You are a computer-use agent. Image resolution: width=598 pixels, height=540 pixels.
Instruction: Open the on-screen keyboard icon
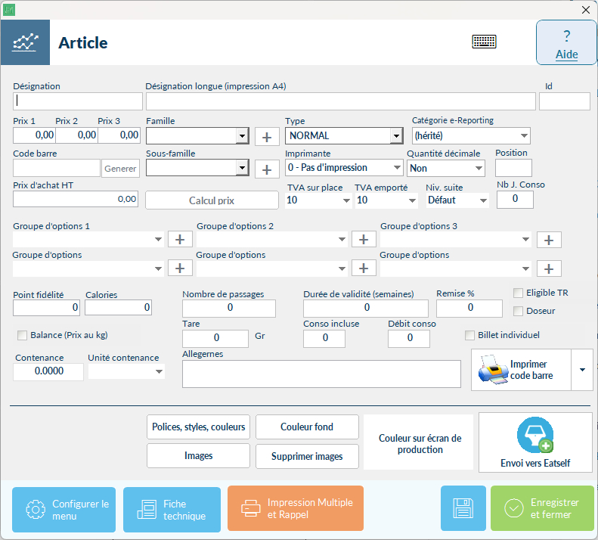pos(484,42)
